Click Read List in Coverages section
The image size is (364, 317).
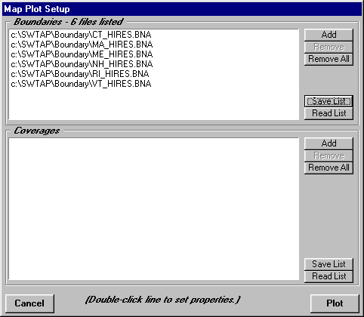tap(329, 276)
